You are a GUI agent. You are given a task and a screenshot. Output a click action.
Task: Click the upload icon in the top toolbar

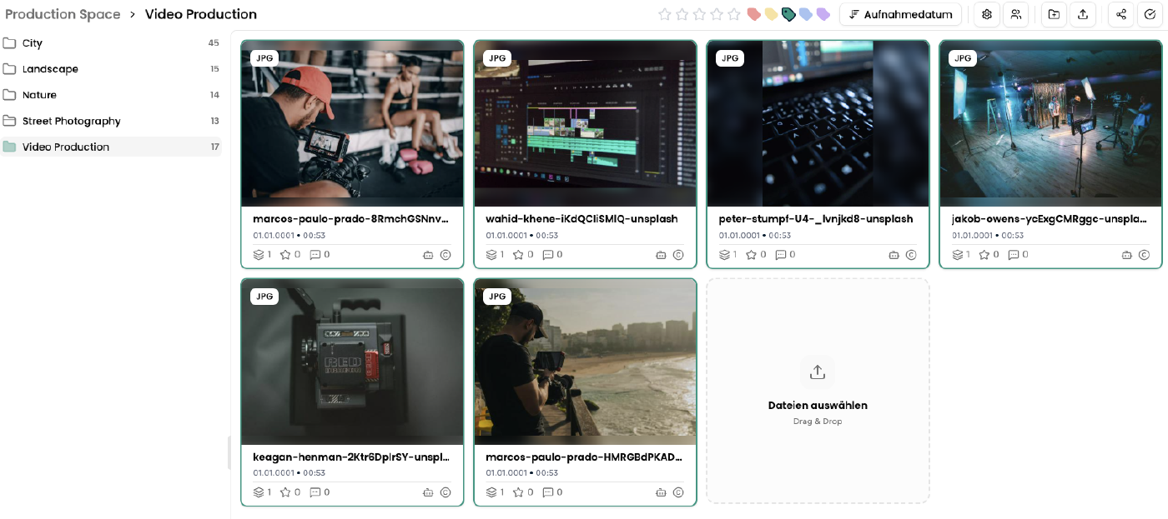pyautogui.click(x=1083, y=14)
